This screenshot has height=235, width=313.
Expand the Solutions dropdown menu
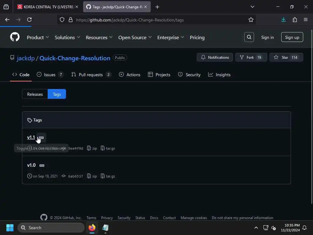pos(68,37)
